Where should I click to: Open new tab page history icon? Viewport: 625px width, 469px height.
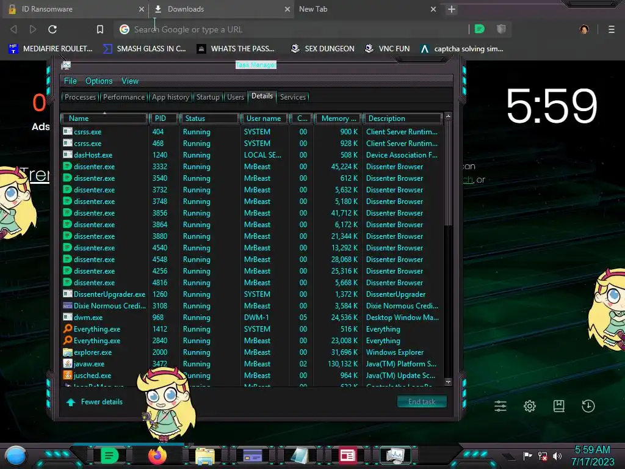[588, 406]
